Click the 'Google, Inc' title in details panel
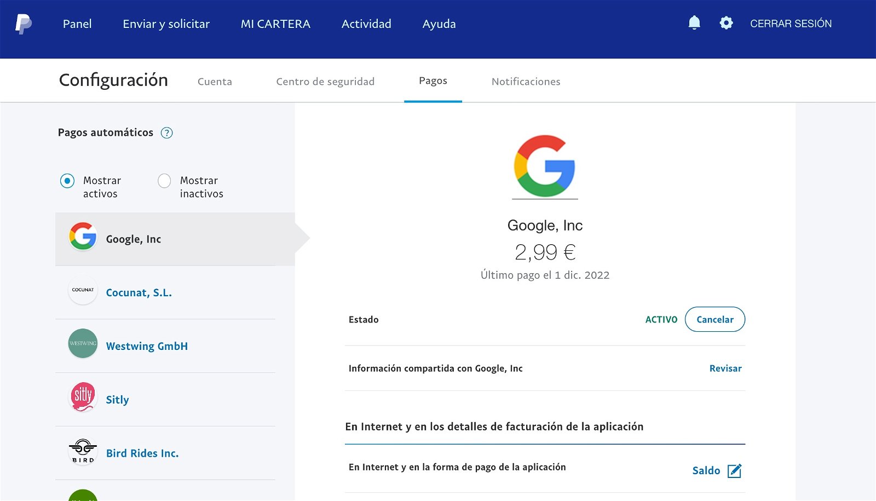This screenshot has width=876, height=501. click(545, 226)
